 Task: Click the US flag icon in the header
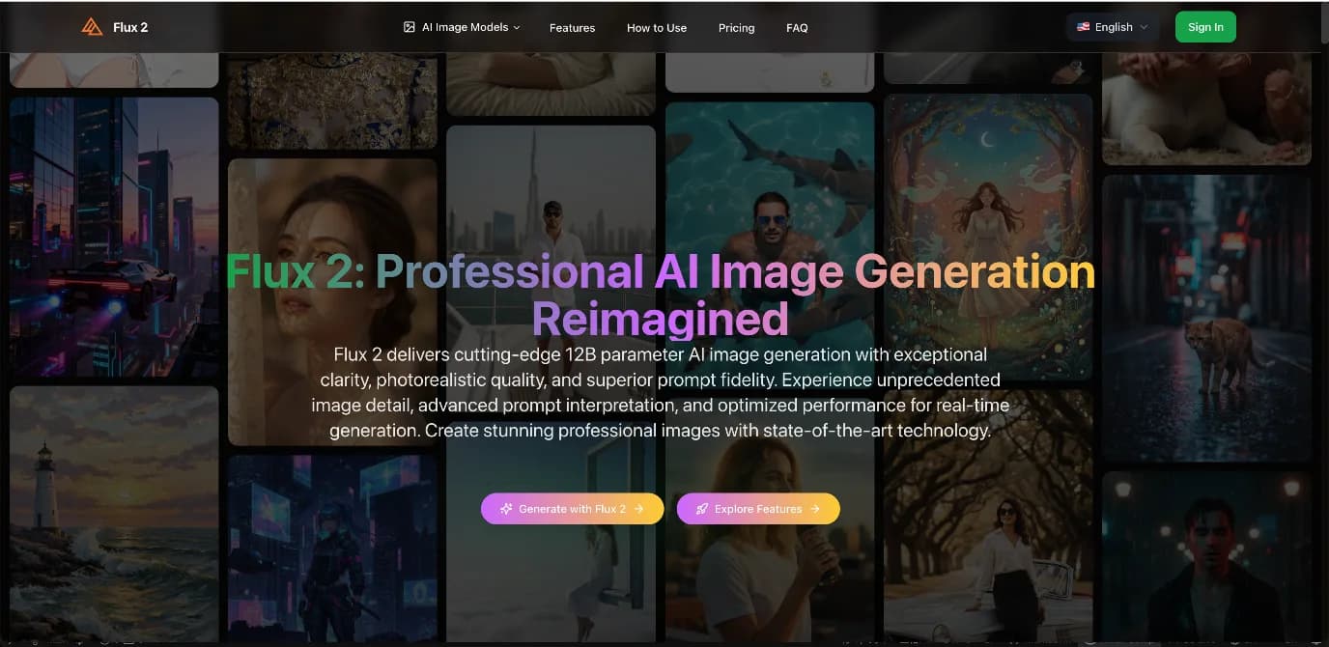[x=1083, y=27]
